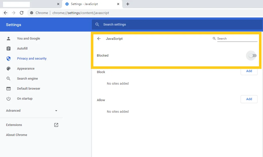Open You and Google section
Screen dimensions: 263x157
[29, 39]
